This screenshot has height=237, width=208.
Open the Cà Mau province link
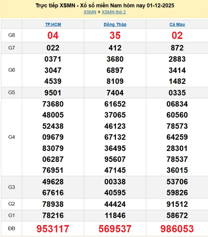point(177,24)
